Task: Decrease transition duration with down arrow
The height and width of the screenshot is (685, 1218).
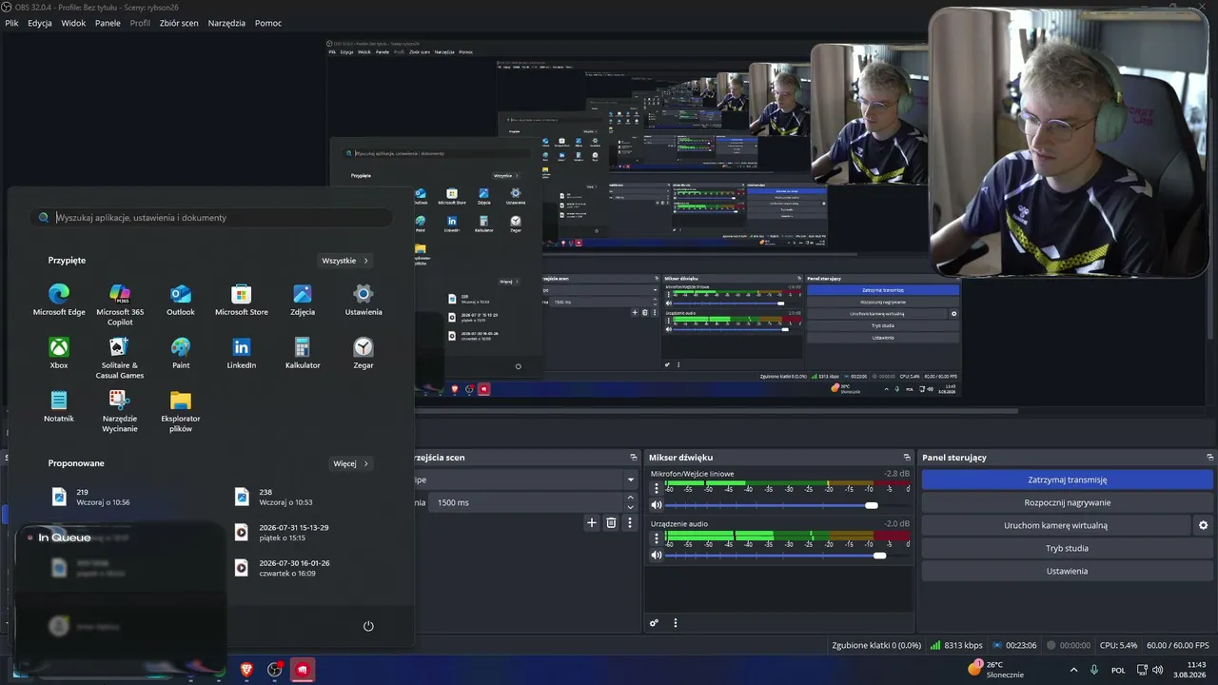Action: point(630,507)
